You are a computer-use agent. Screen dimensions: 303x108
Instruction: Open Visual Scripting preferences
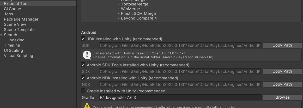click(19, 56)
